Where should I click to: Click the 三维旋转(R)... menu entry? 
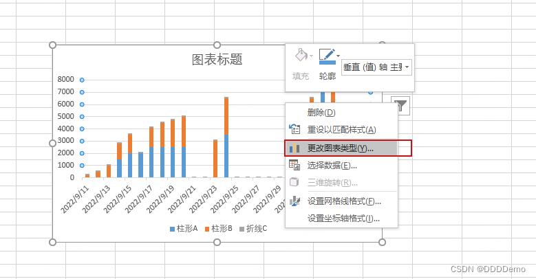[341, 183]
